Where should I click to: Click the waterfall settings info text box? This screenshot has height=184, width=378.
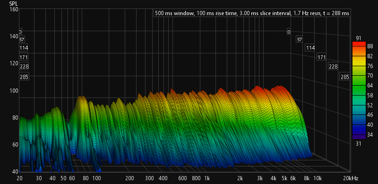252,13
